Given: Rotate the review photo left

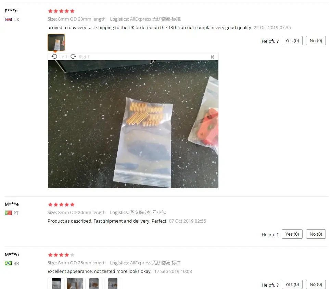Looking at the screenshot, I should 59,56.
